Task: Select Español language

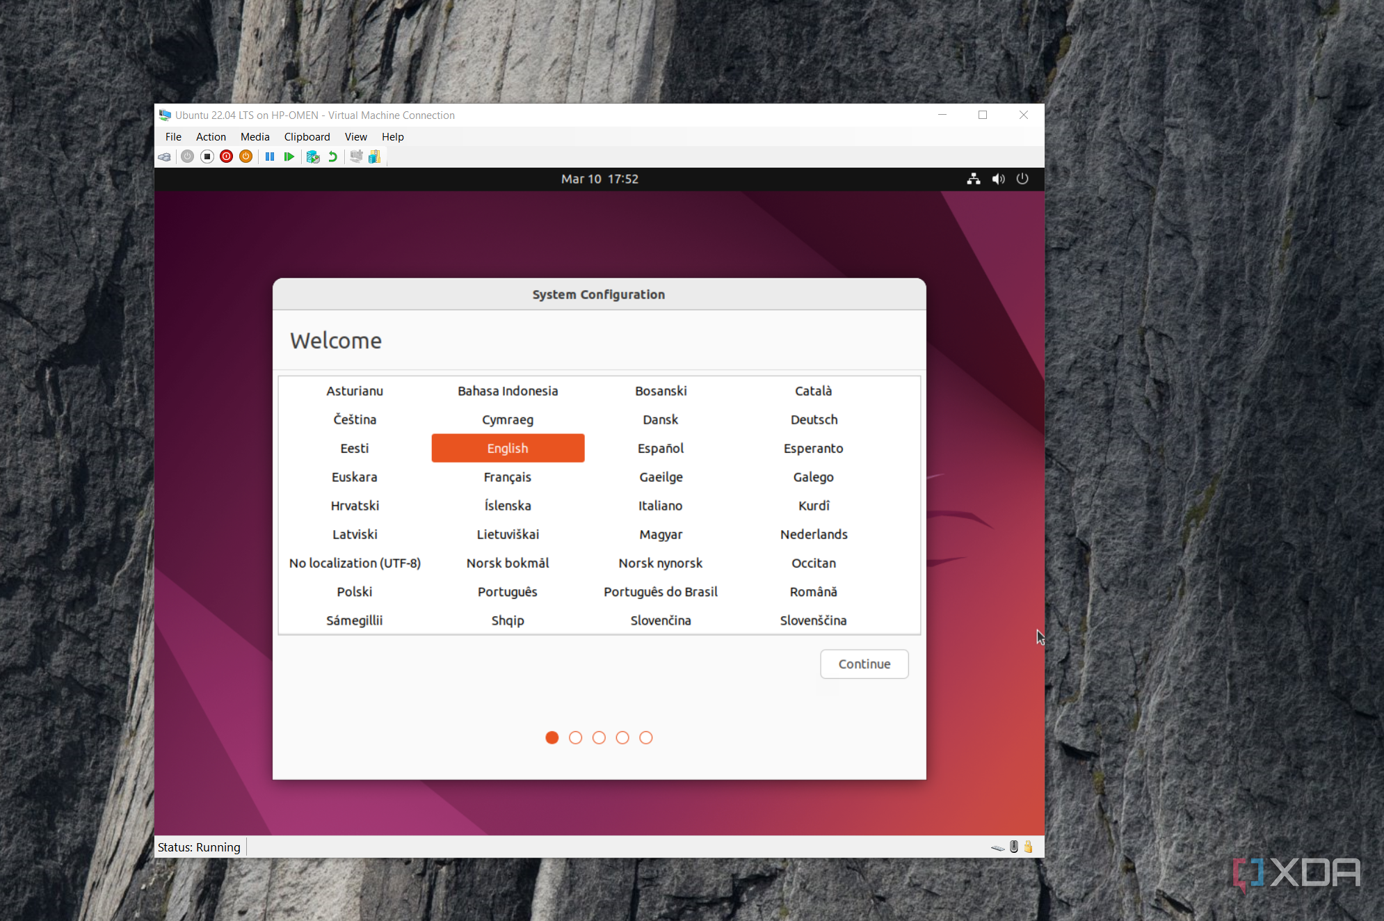Action: (661, 448)
